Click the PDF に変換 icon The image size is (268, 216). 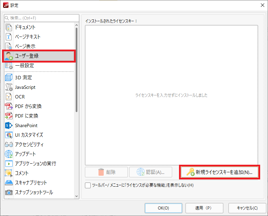9,116
